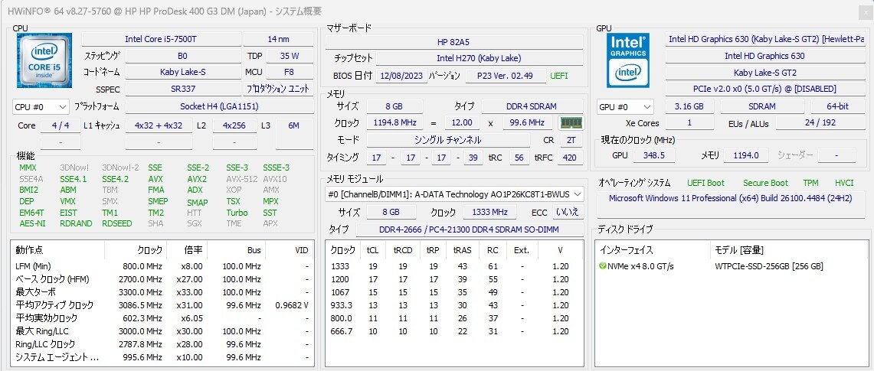Click the Secure Boot status label

(765, 183)
